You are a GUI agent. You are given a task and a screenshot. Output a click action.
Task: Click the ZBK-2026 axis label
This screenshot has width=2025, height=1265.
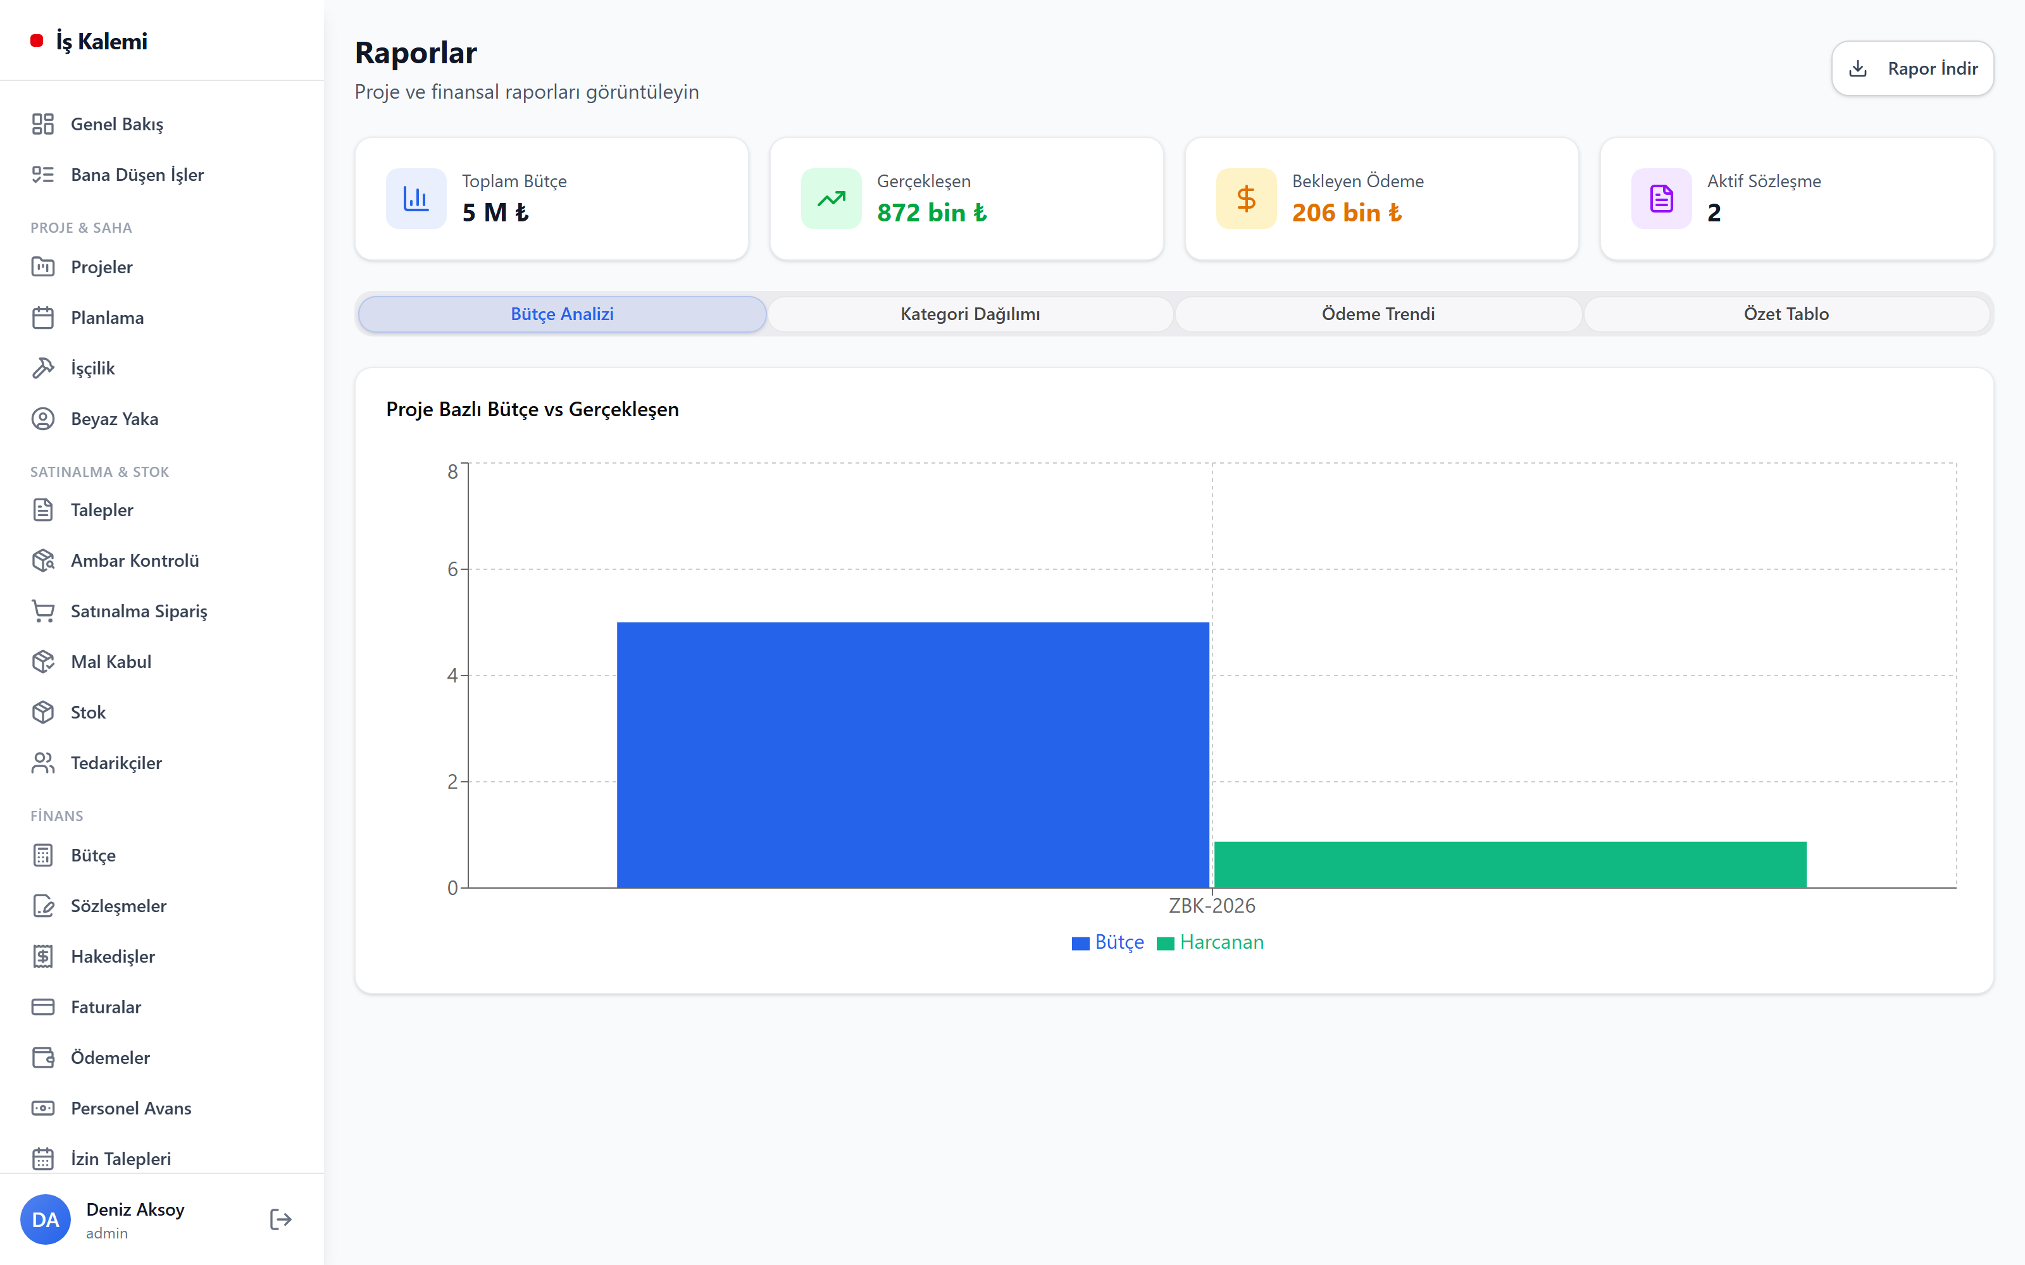point(1212,905)
